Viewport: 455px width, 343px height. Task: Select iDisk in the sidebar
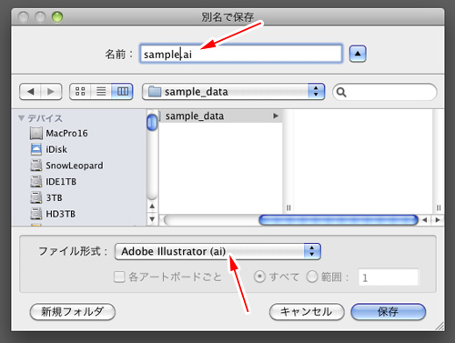[79, 149]
